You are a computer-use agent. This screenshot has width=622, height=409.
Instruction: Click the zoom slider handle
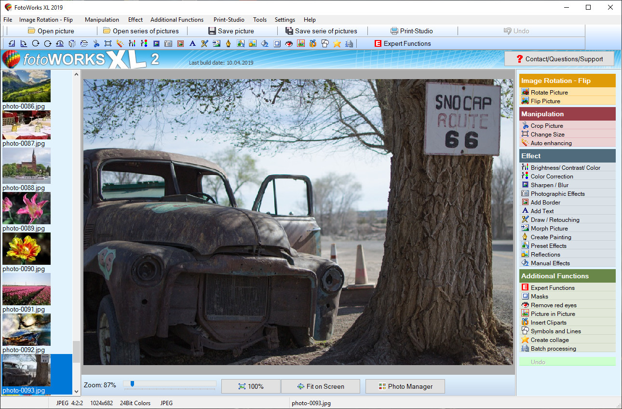[x=132, y=384]
